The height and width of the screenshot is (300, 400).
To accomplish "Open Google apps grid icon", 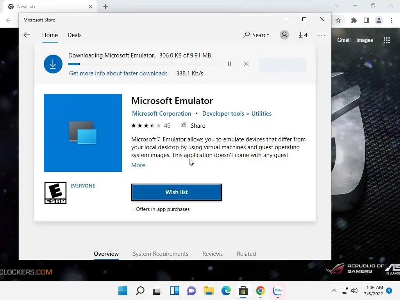I will 387,40.
